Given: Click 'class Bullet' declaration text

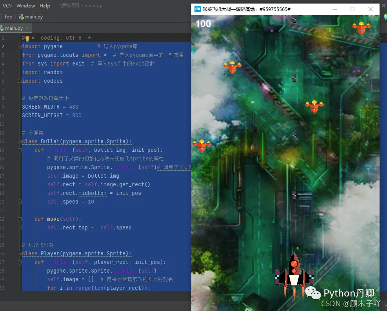Looking at the screenshot, I should [x=77, y=142].
